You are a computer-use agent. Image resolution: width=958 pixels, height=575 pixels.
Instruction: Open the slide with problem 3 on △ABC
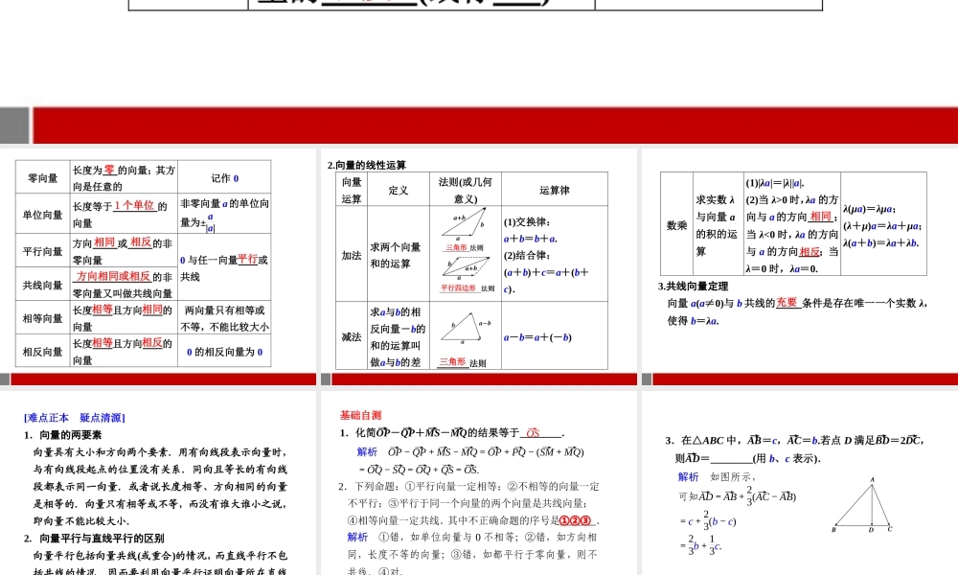800,483
